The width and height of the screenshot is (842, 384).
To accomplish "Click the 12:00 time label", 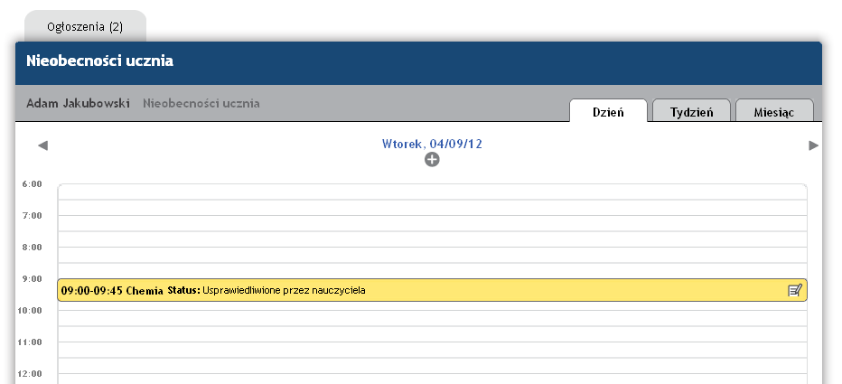I will (30, 374).
